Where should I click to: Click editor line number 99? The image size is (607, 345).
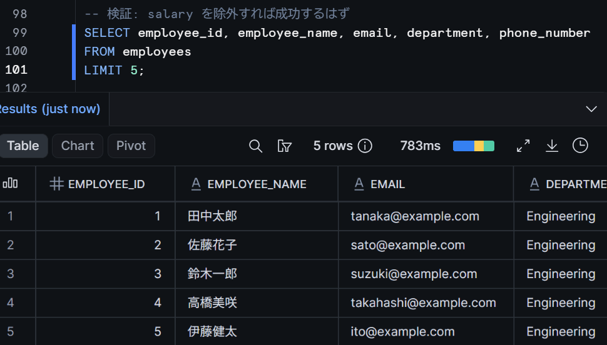tap(20, 32)
